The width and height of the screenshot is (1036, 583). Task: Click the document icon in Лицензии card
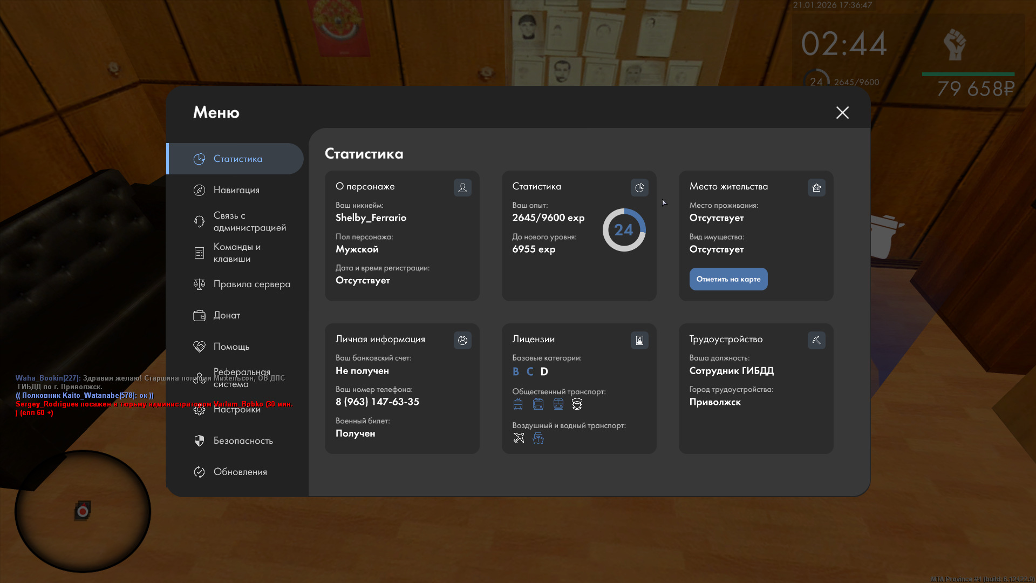click(x=639, y=340)
